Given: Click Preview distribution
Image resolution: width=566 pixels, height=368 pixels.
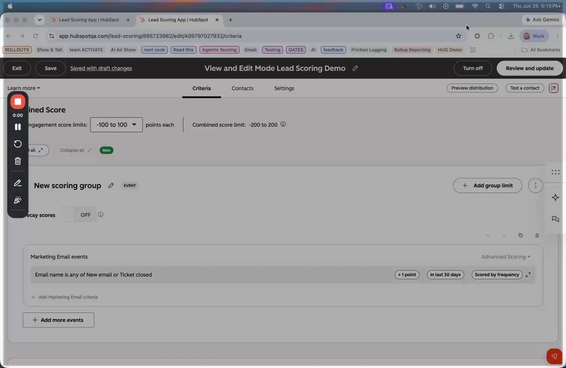Looking at the screenshot, I should pyautogui.click(x=472, y=88).
